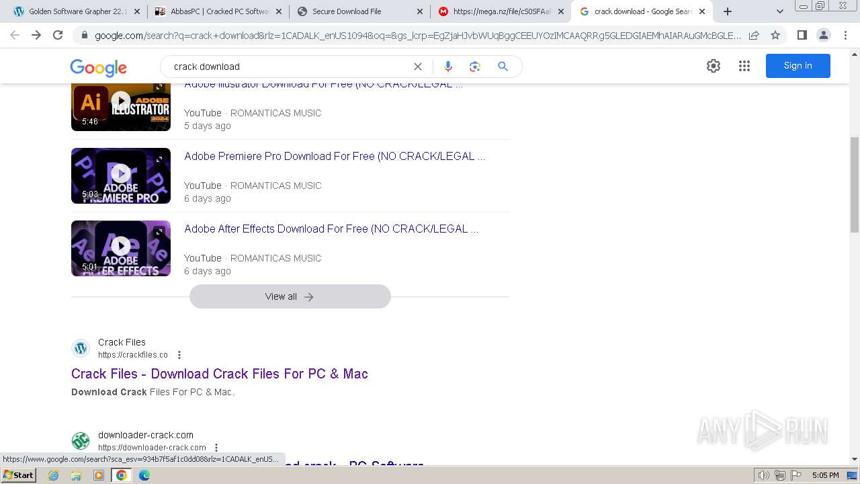Play the Adobe After Effects video thumbnail
This screenshot has height=484, width=860.
coord(121,248)
